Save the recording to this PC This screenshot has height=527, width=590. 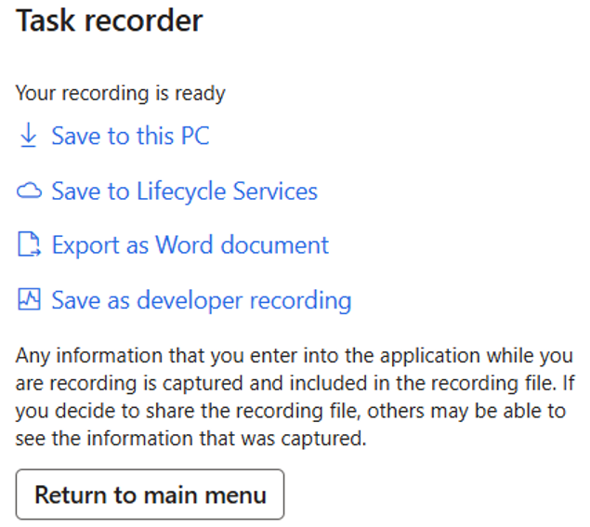(130, 136)
